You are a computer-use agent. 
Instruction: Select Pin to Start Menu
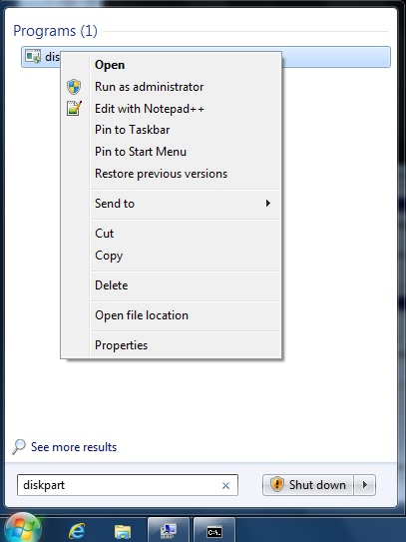pyautogui.click(x=141, y=152)
